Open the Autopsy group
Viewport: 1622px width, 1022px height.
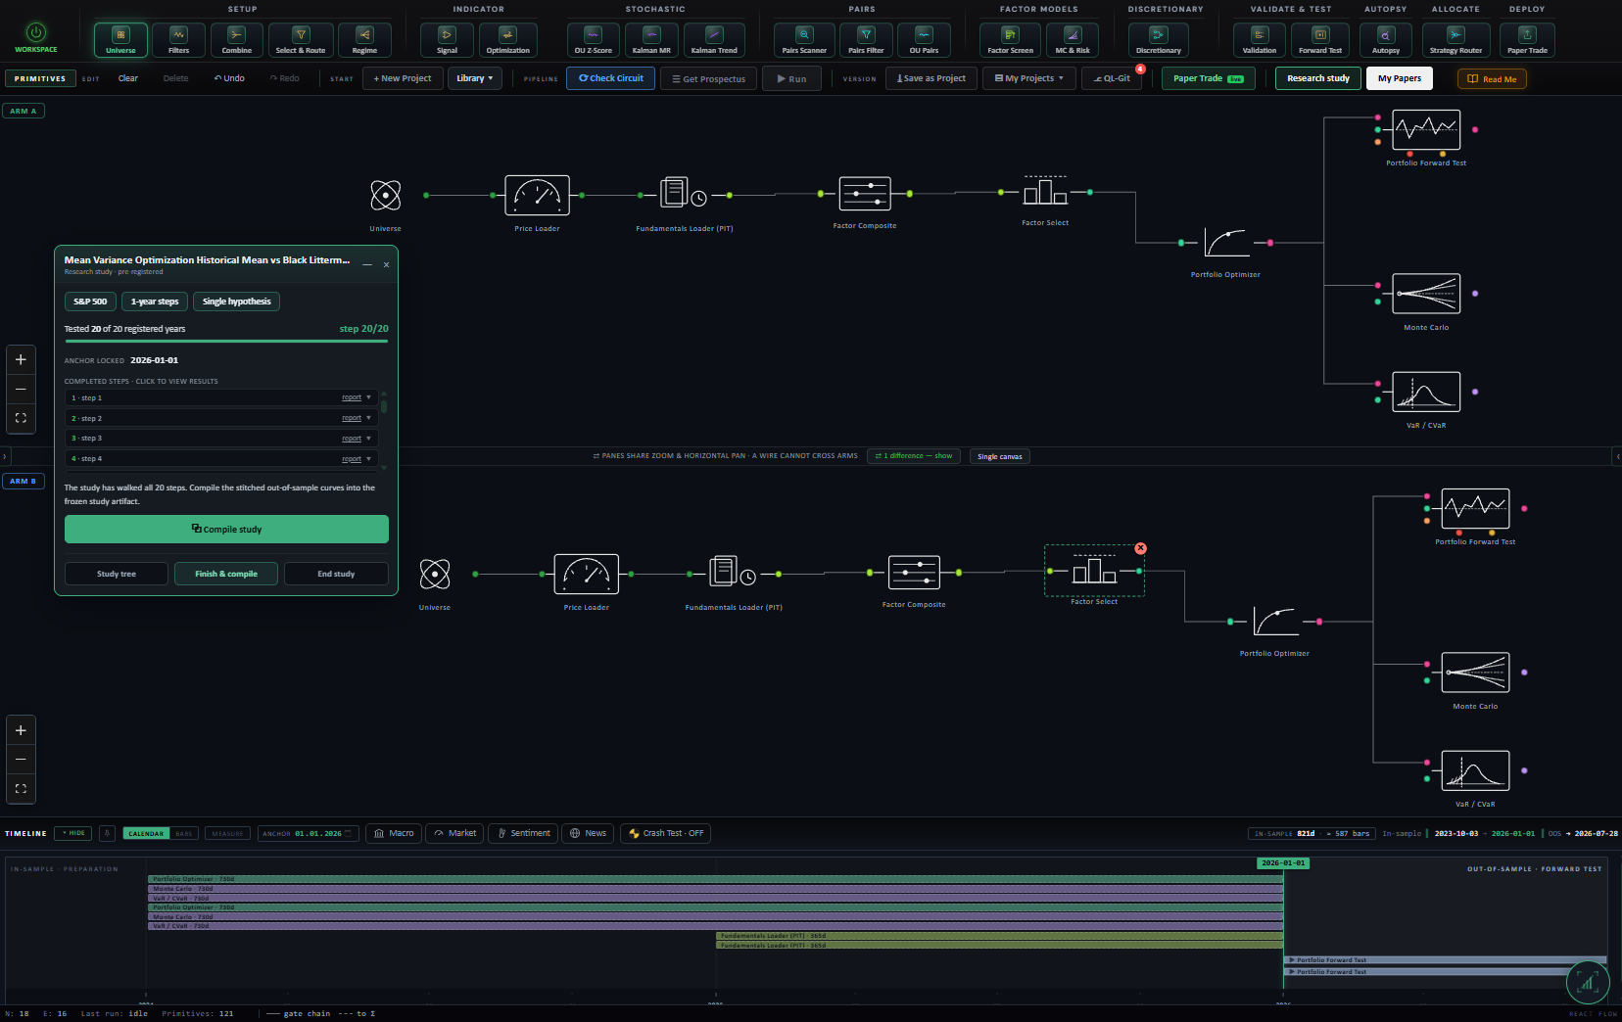click(1386, 40)
